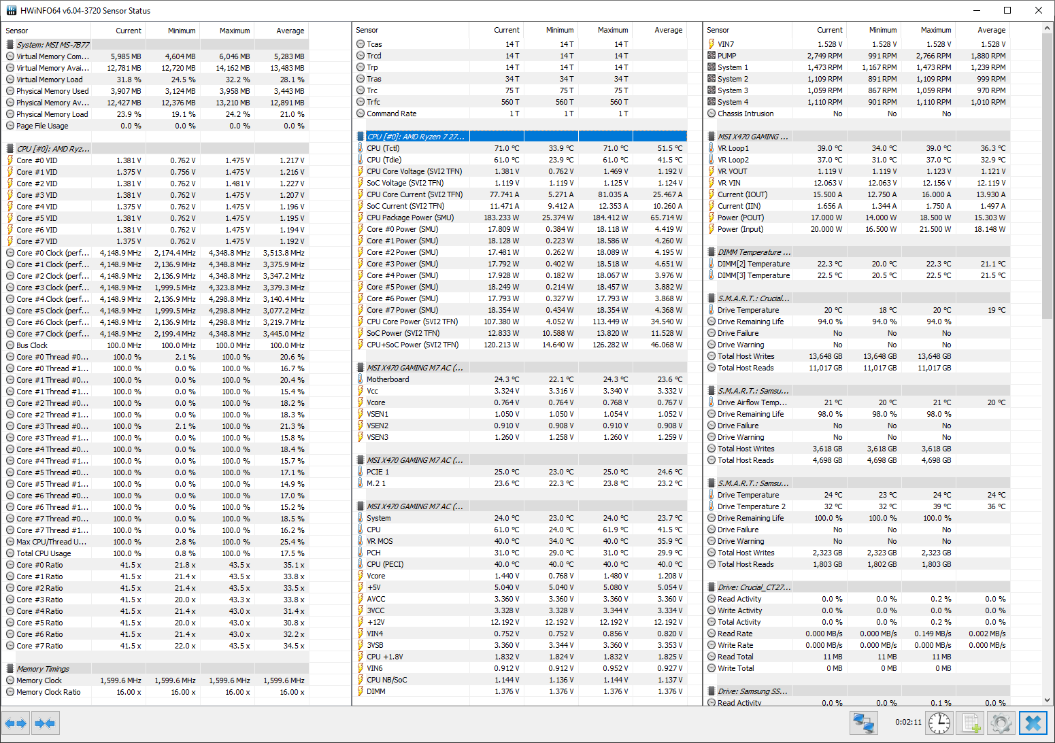Viewport: 1055px width, 743px height.
Task: Click the scrollbar up arrow
Action: (1047, 29)
